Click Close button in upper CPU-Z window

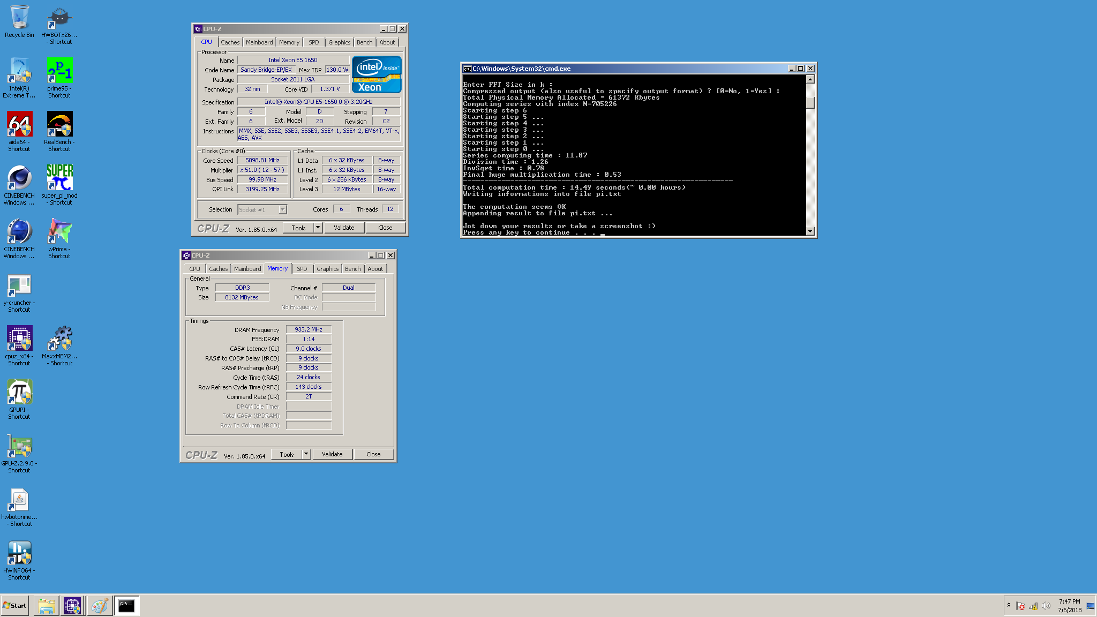[x=385, y=228]
